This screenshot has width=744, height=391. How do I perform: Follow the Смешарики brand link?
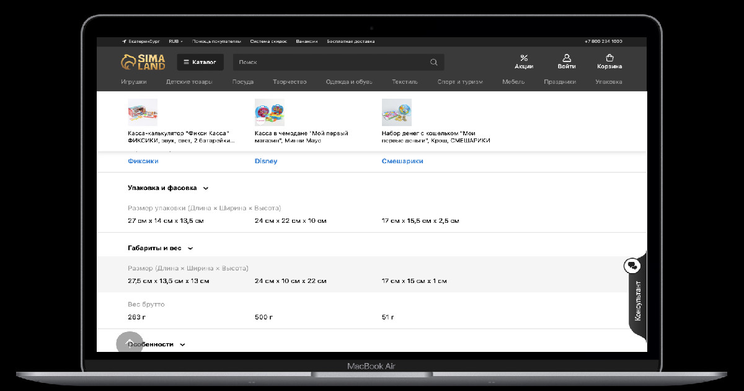402,161
